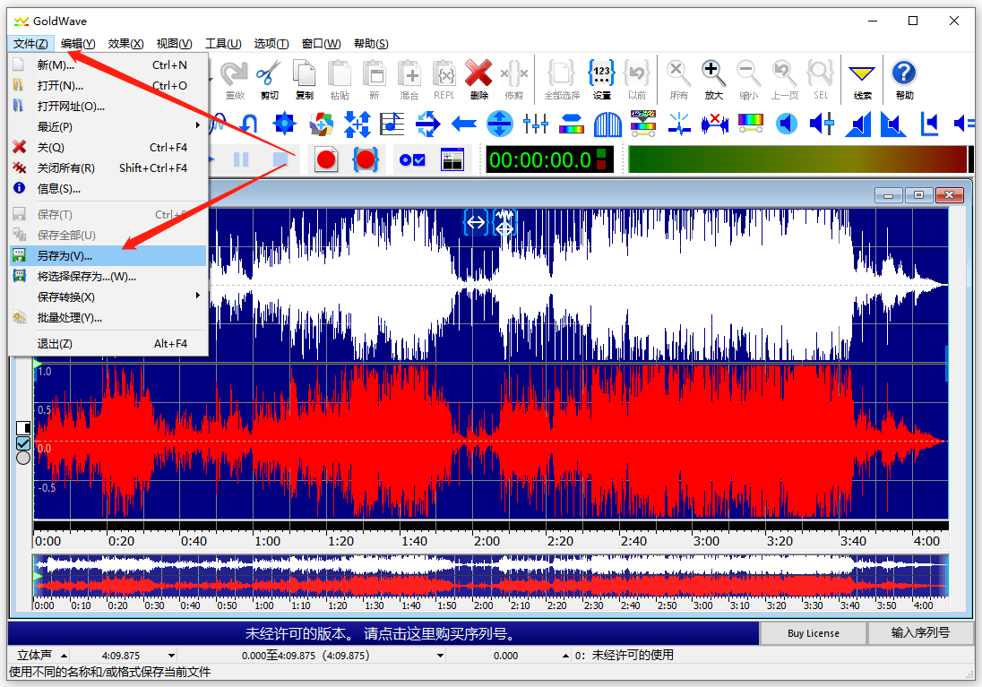Image resolution: width=982 pixels, height=687 pixels.
Task: Select the Cut (剪切) scissors icon
Action: pos(270,80)
